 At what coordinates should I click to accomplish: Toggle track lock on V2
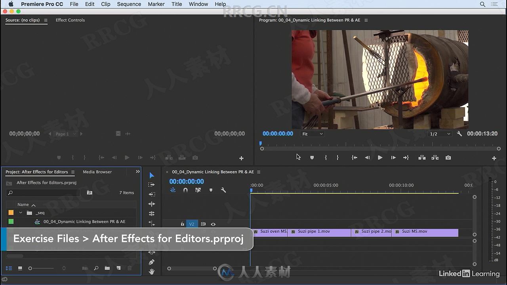pos(183,224)
